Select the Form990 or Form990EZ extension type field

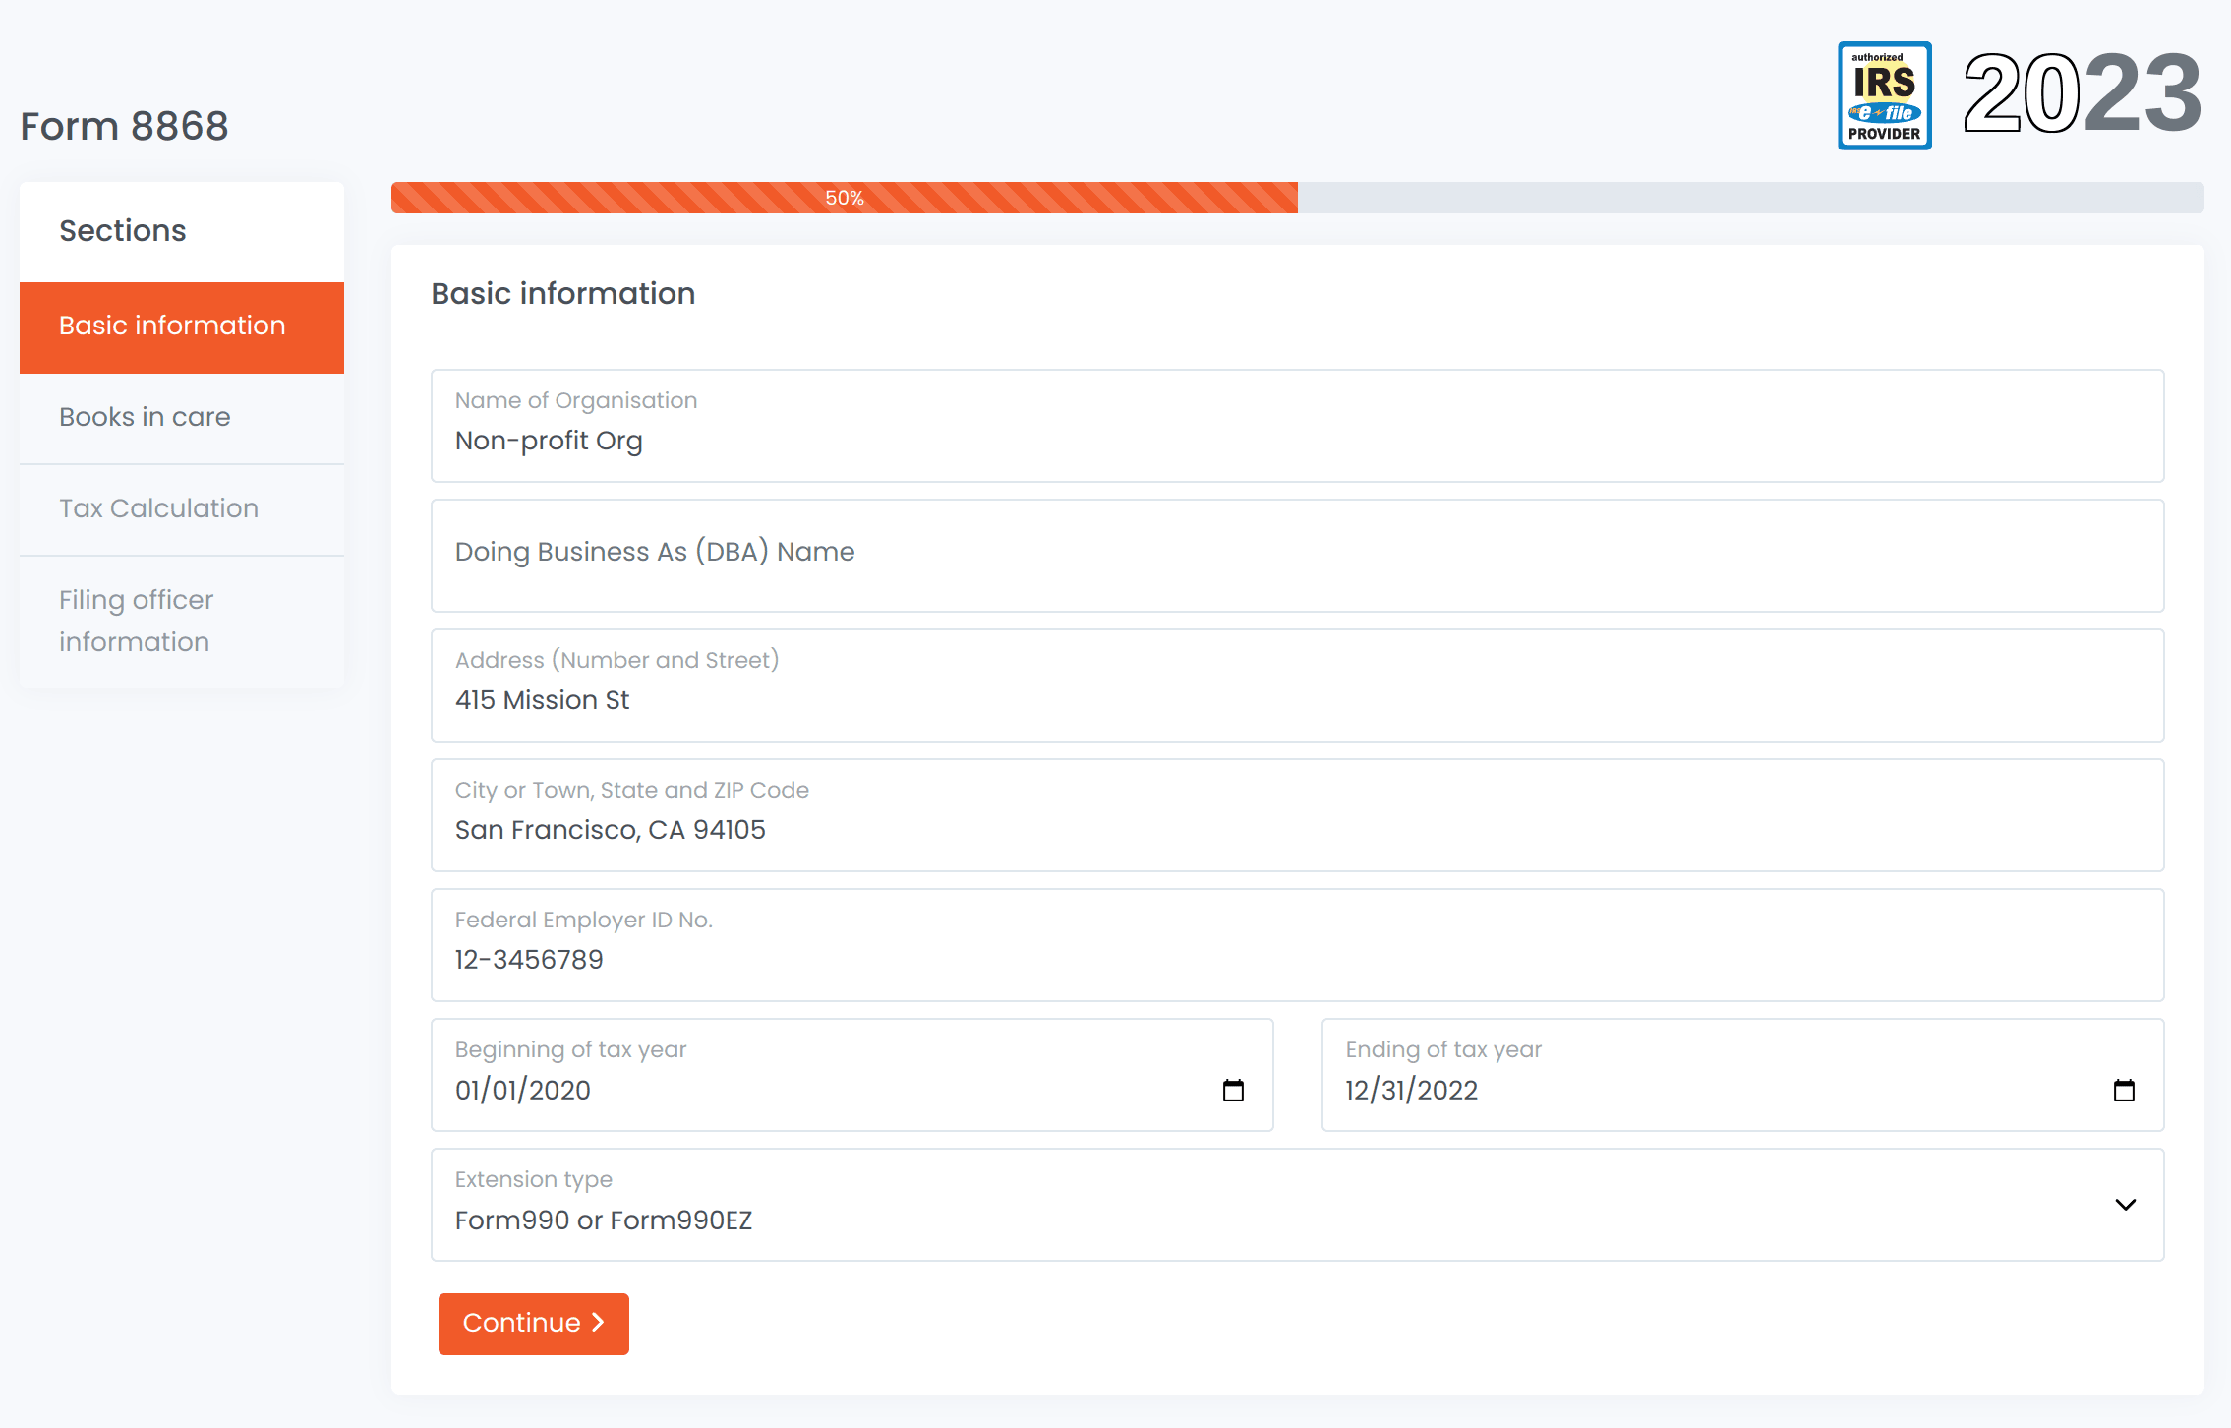click(1297, 1205)
